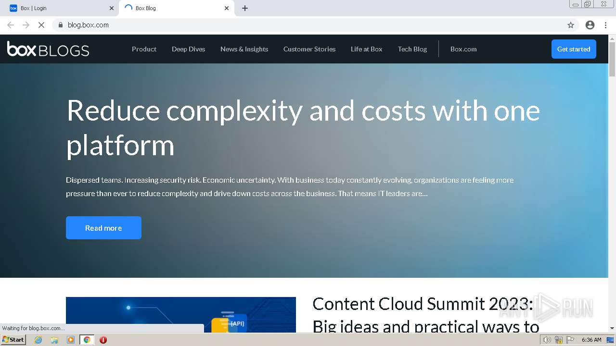Viewport: 616px width, 346px height.
Task: Open volume speaker tray icon
Action: click(x=547, y=340)
